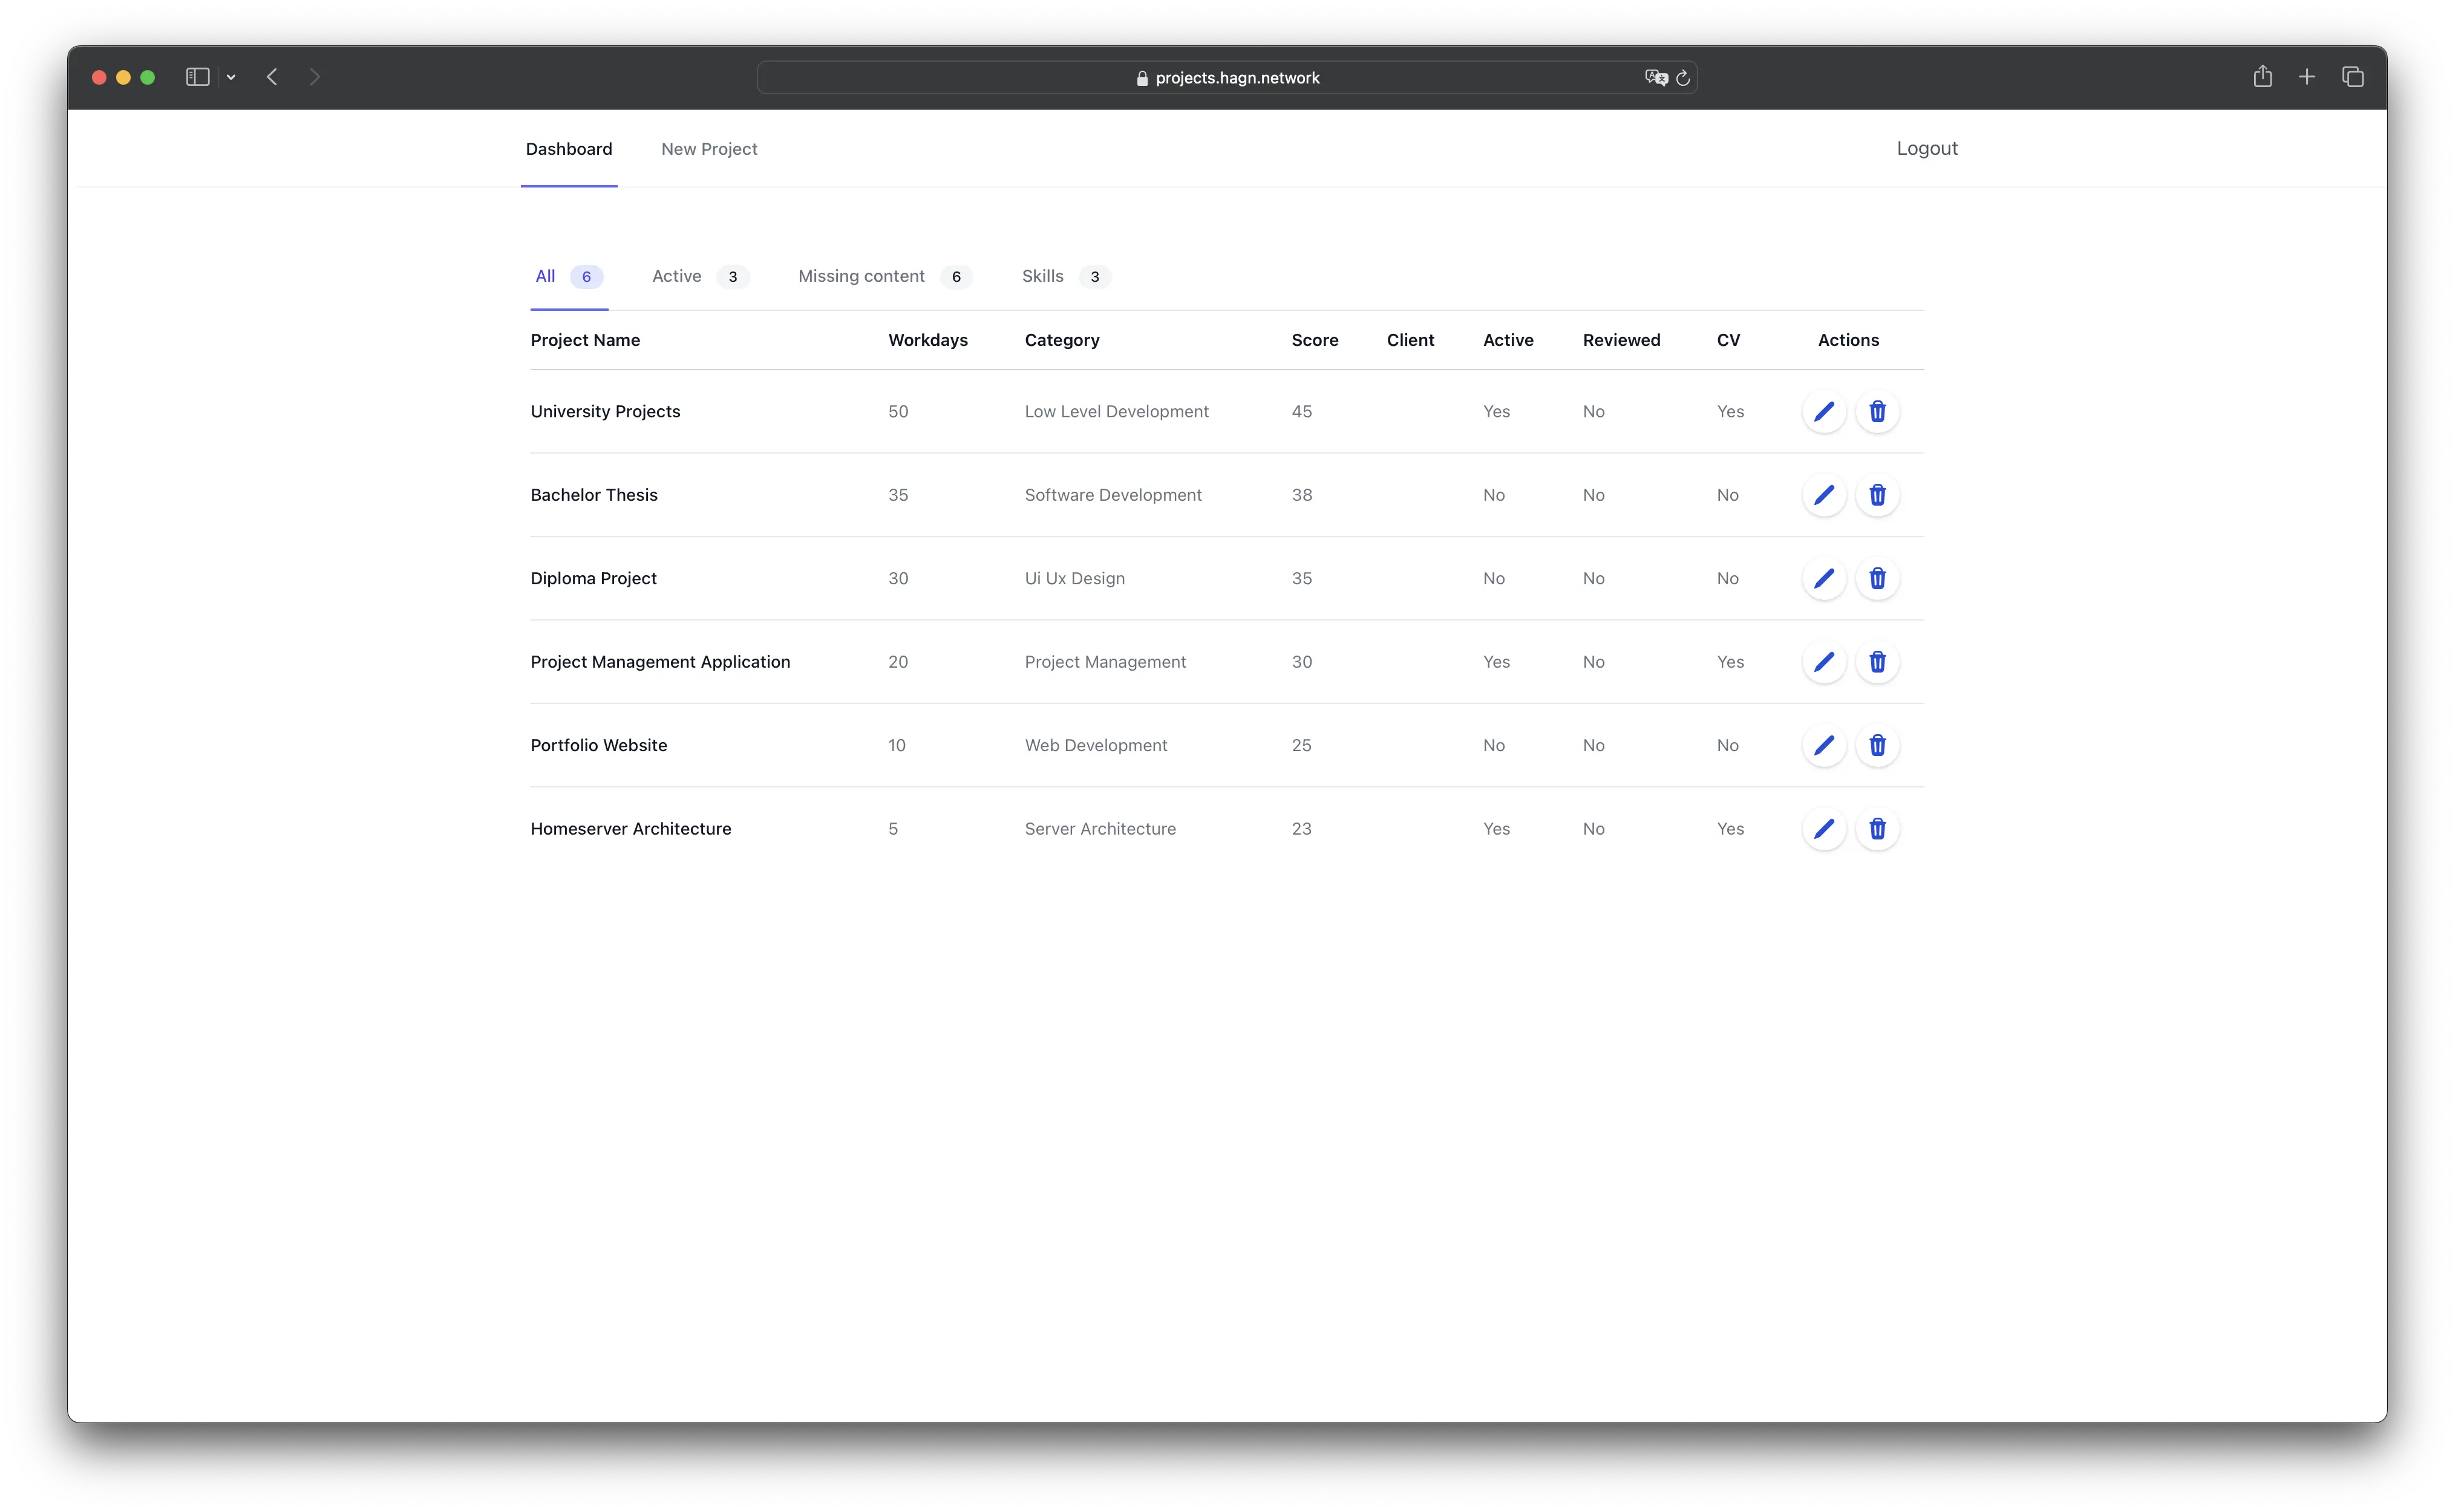Delete Project Management Application entry
The width and height of the screenshot is (2455, 1512).
[1877, 662]
